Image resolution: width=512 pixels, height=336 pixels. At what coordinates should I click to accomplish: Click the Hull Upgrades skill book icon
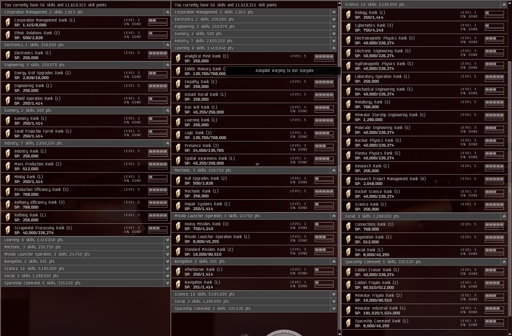click(x=178, y=181)
